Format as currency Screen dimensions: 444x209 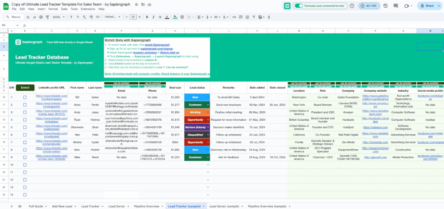point(72,17)
